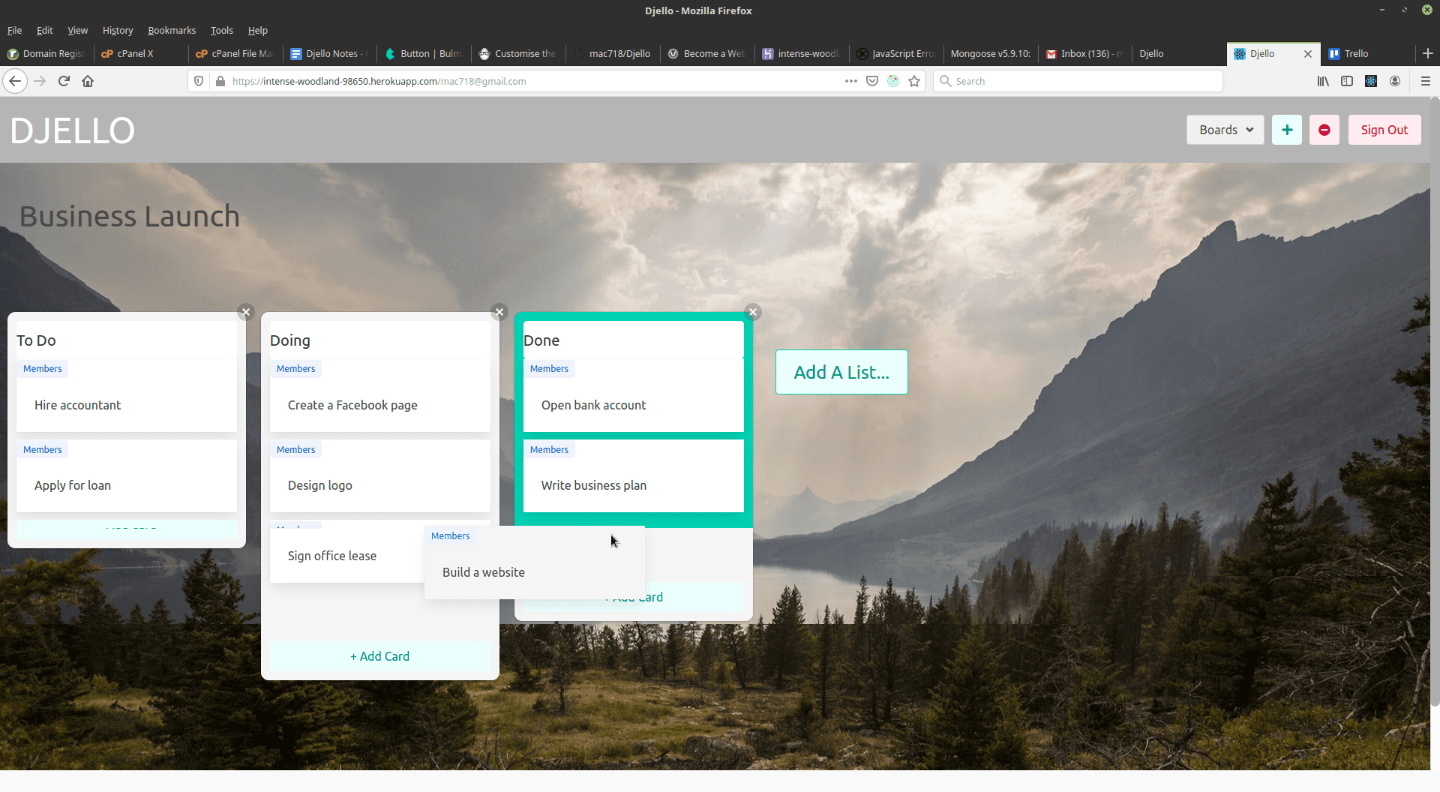Open the History menu
1440x792 pixels.
tap(118, 31)
